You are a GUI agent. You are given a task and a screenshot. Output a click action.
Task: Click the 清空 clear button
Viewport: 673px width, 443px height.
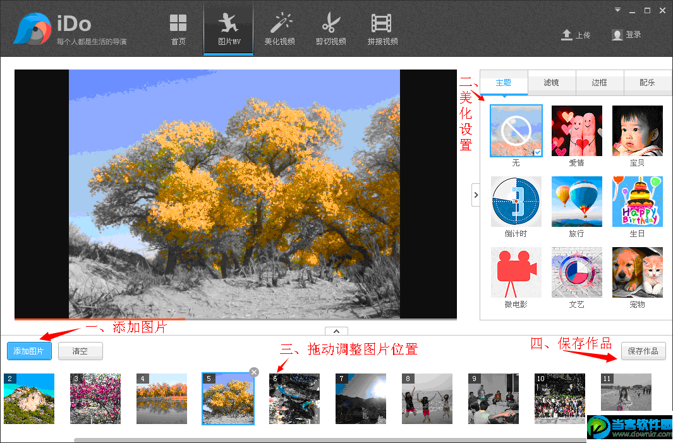click(x=80, y=351)
